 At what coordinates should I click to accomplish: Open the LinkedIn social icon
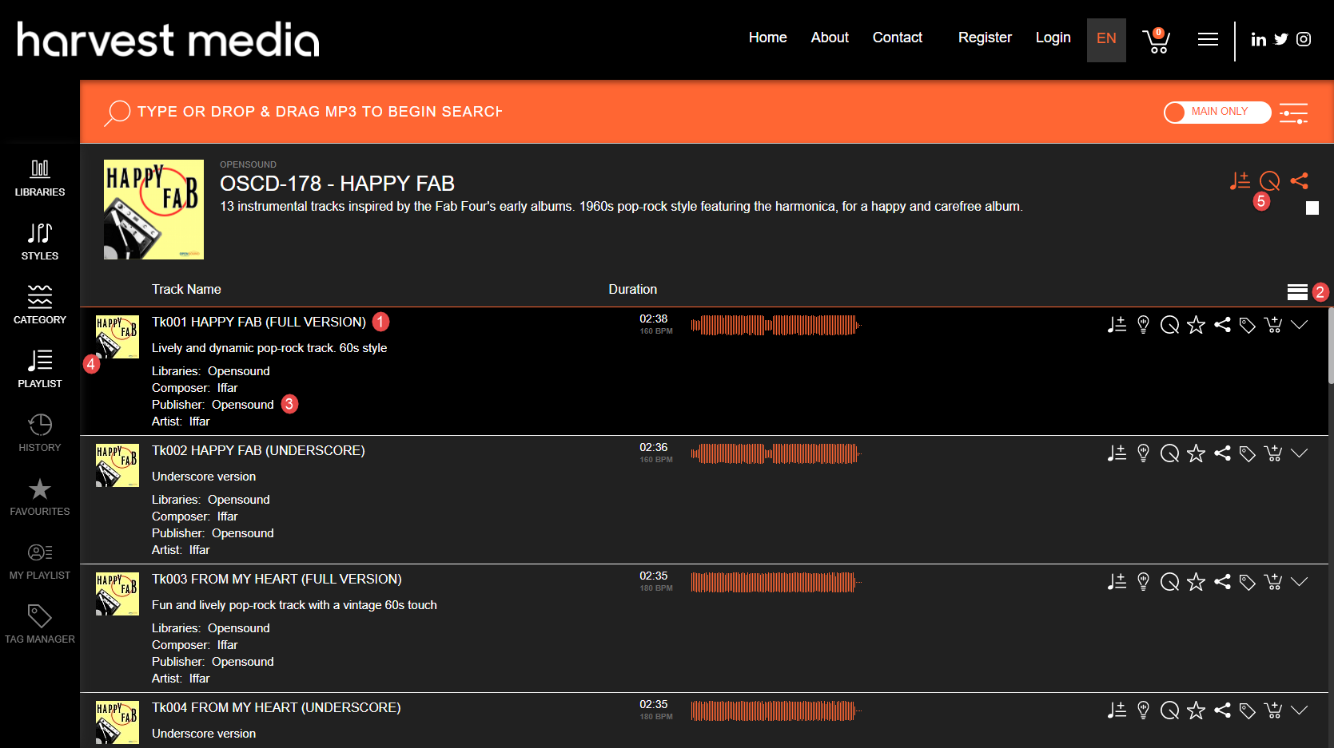pyautogui.click(x=1258, y=39)
